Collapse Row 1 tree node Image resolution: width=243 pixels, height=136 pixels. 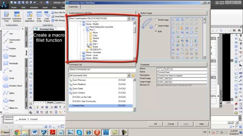click(84, 30)
